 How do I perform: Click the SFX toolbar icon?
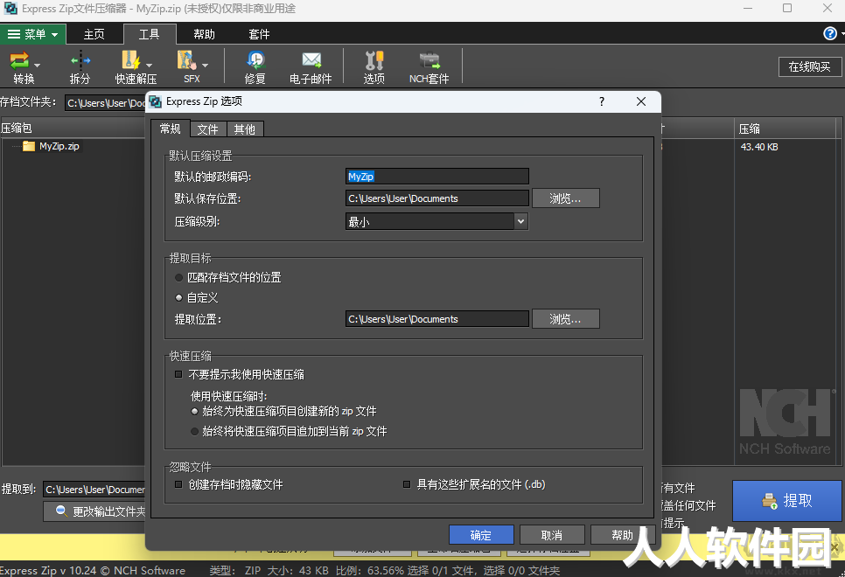pos(187,59)
